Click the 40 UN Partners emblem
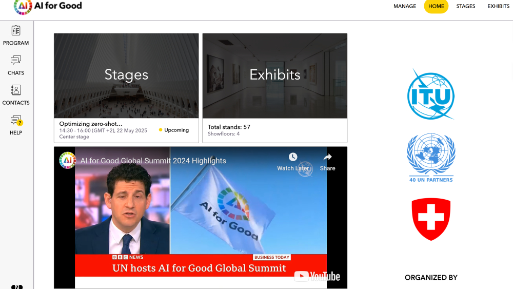Image resolution: width=513 pixels, height=289 pixels. (x=431, y=158)
